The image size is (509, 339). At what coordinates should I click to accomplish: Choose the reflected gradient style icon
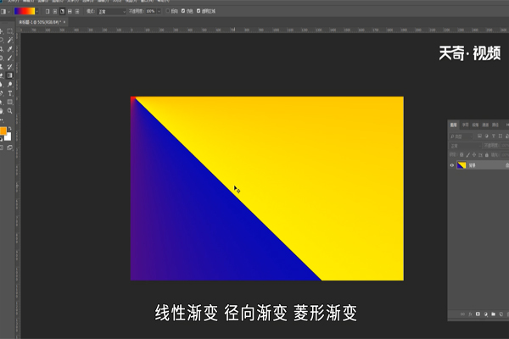click(x=70, y=11)
